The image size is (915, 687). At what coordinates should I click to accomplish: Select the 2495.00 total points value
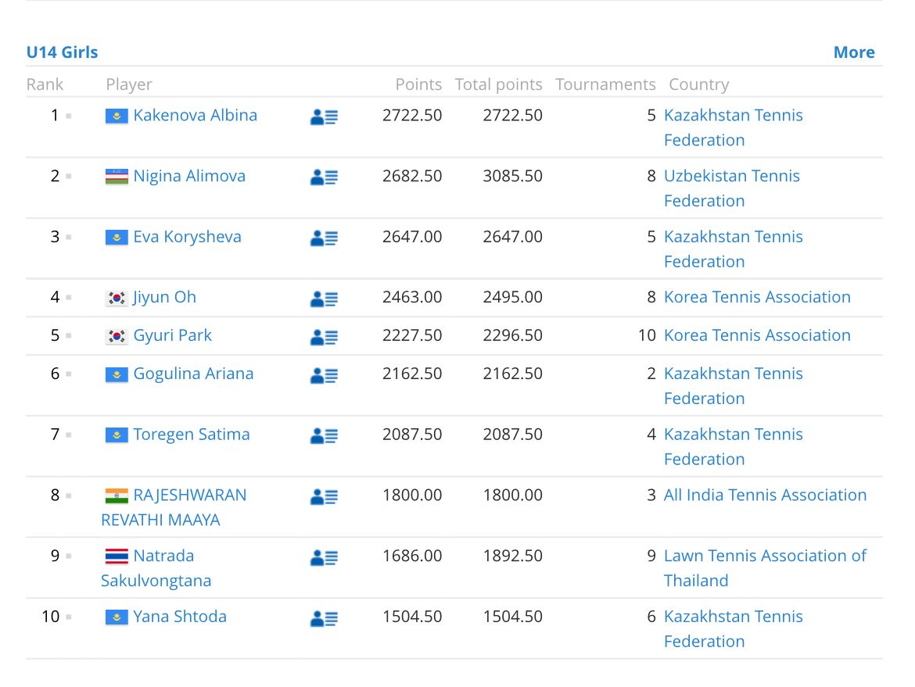click(x=512, y=298)
